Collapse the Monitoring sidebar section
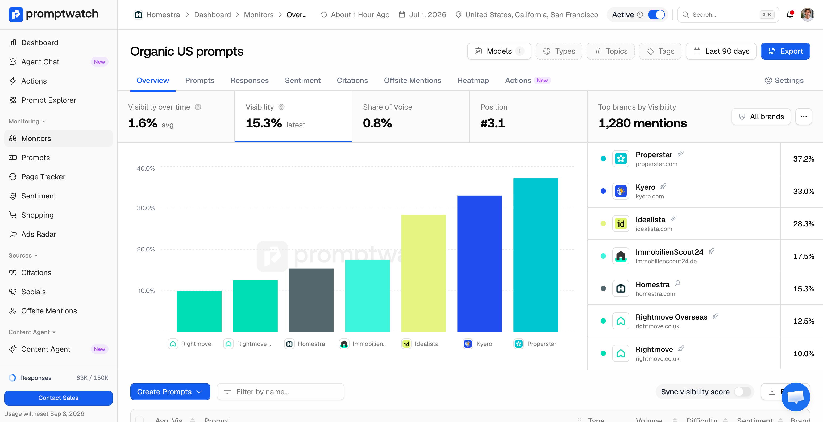 [27, 122]
